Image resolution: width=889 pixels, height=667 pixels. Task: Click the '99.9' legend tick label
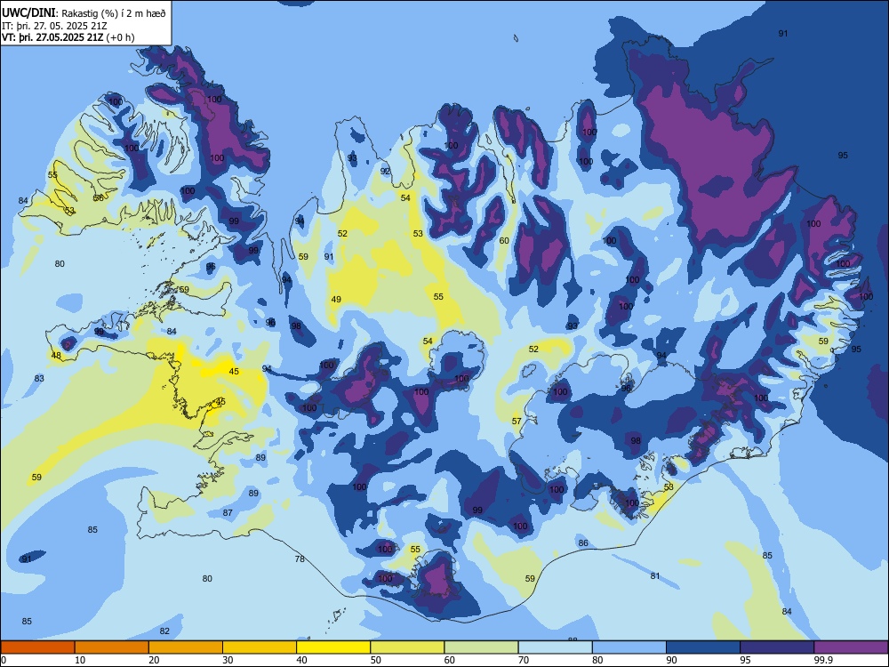point(822,660)
